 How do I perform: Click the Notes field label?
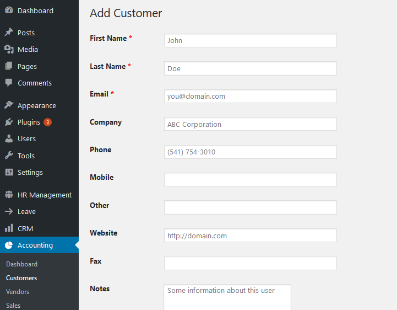pyautogui.click(x=100, y=288)
